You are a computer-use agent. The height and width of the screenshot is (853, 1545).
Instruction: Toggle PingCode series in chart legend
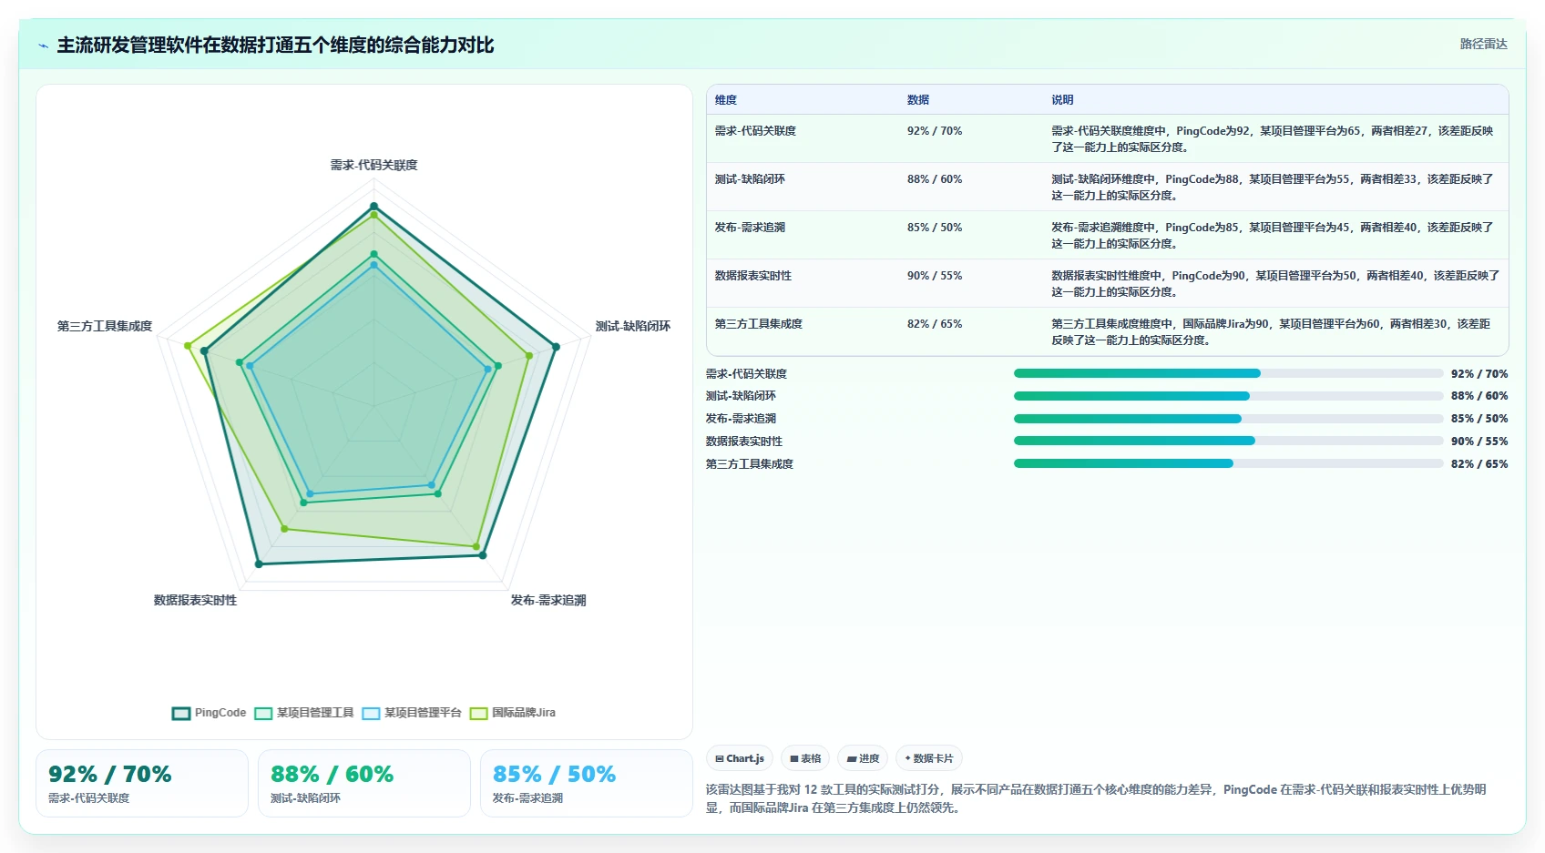(210, 713)
